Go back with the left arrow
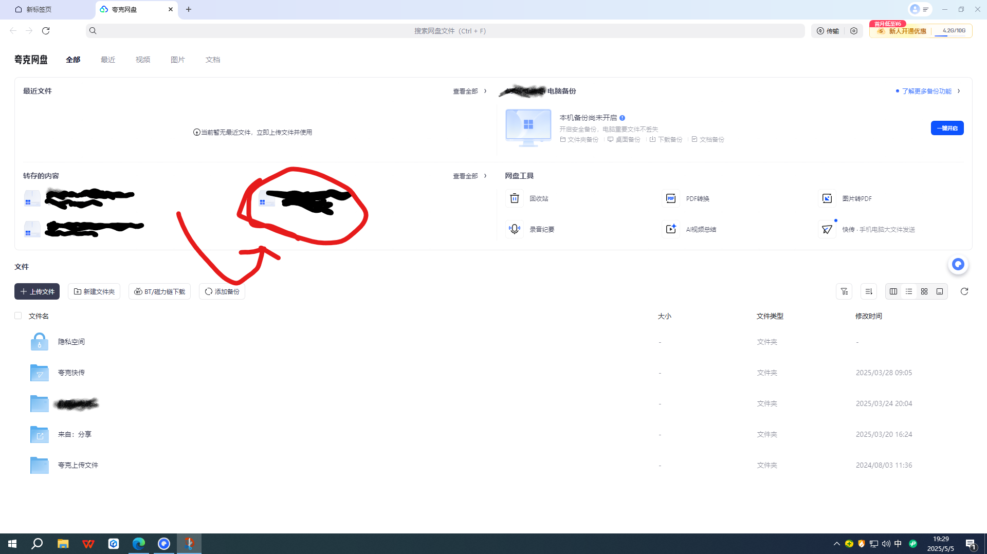This screenshot has width=987, height=554. [x=13, y=31]
